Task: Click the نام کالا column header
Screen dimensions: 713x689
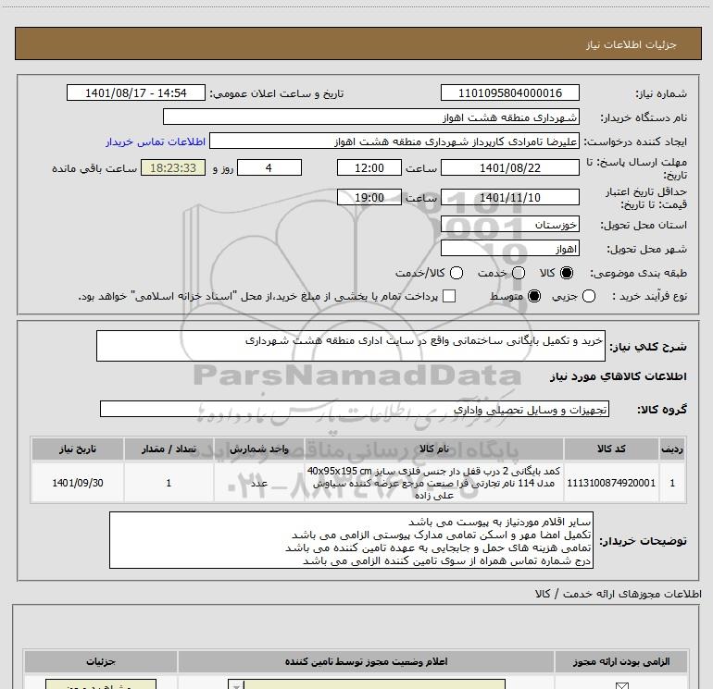Action: click(433, 449)
